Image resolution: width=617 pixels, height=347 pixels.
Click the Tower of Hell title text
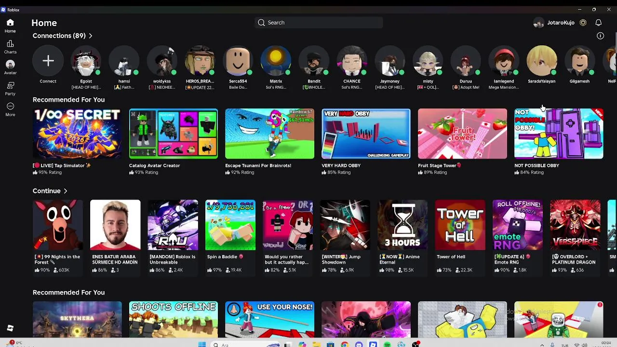point(451,257)
